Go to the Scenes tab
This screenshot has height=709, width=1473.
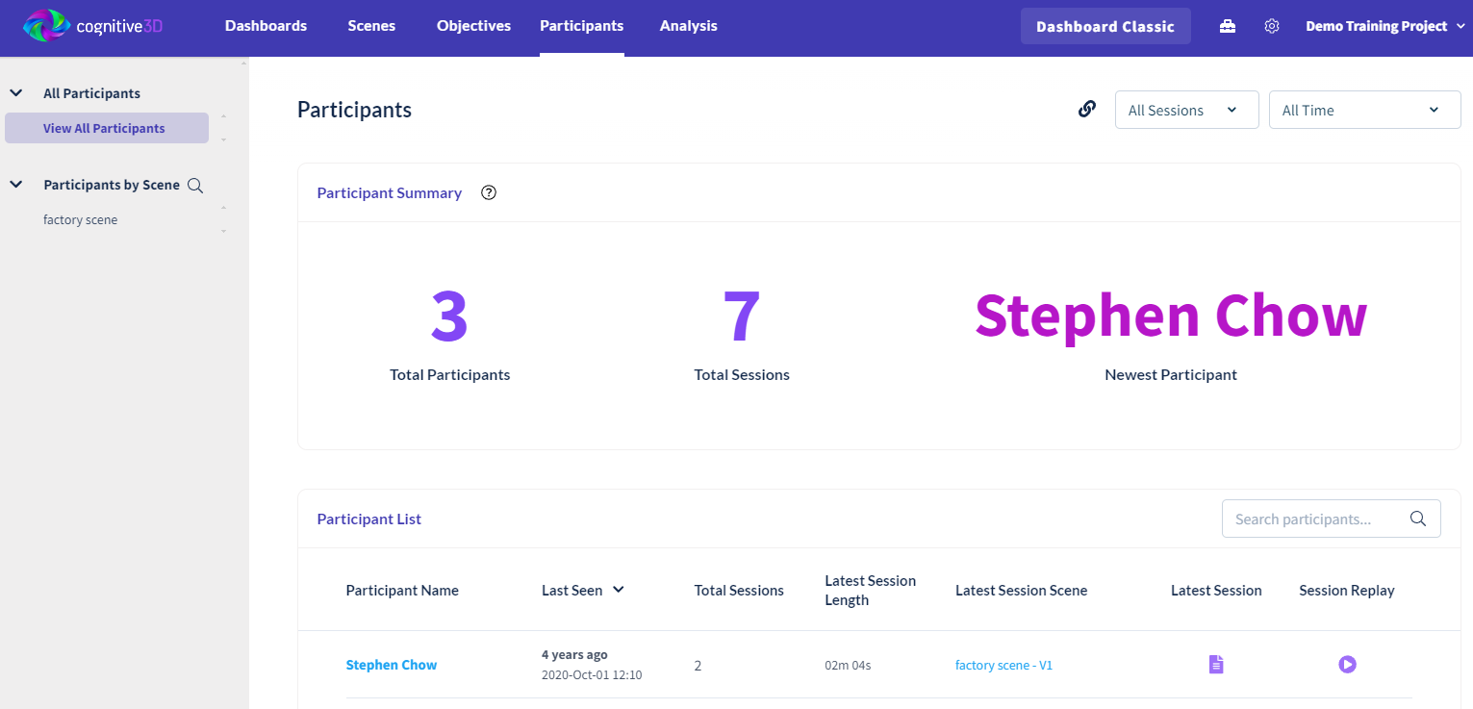tap(371, 26)
